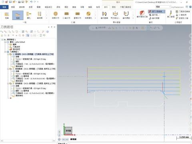Click the 刀具路徑轉換 toolpath transform command
Image resolution: width=192 pixels, height=144 pixels.
click(183, 12)
